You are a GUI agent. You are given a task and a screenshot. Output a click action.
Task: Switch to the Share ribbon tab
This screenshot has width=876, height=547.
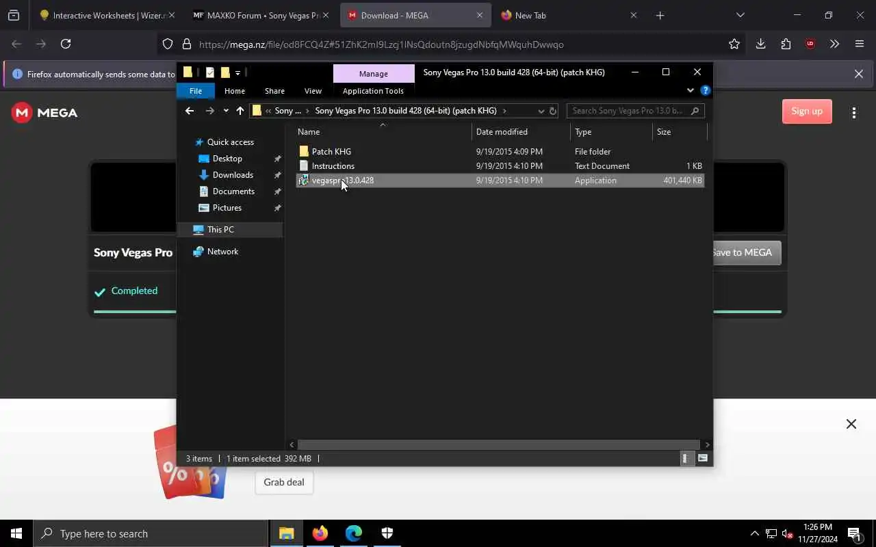pos(274,91)
